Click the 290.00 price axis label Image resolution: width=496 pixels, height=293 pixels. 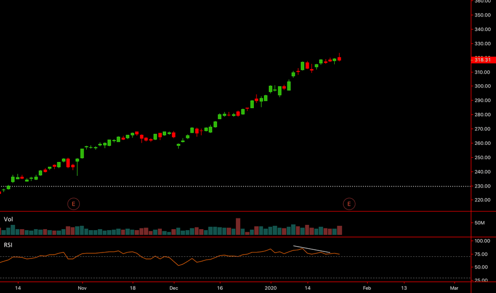pyautogui.click(x=482, y=100)
